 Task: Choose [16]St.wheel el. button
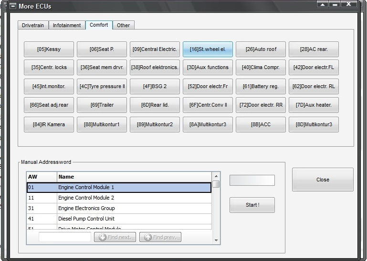(x=208, y=50)
